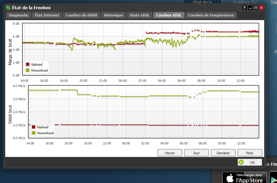This screenshot has height=183, width=277.
Task: Click the green Download swatch in noise margin legend
Action: click(28, 70)
